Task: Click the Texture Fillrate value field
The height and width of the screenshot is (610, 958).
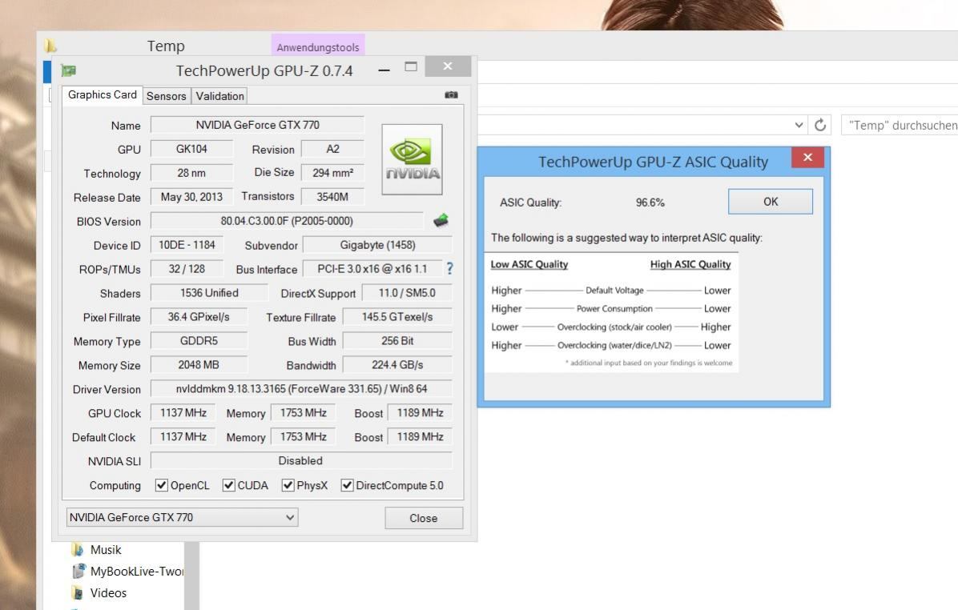Action: (397, 316)
